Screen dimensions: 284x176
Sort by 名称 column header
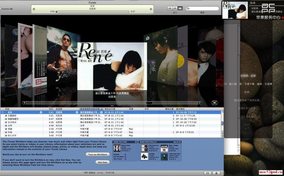click(x=24, y=109)
